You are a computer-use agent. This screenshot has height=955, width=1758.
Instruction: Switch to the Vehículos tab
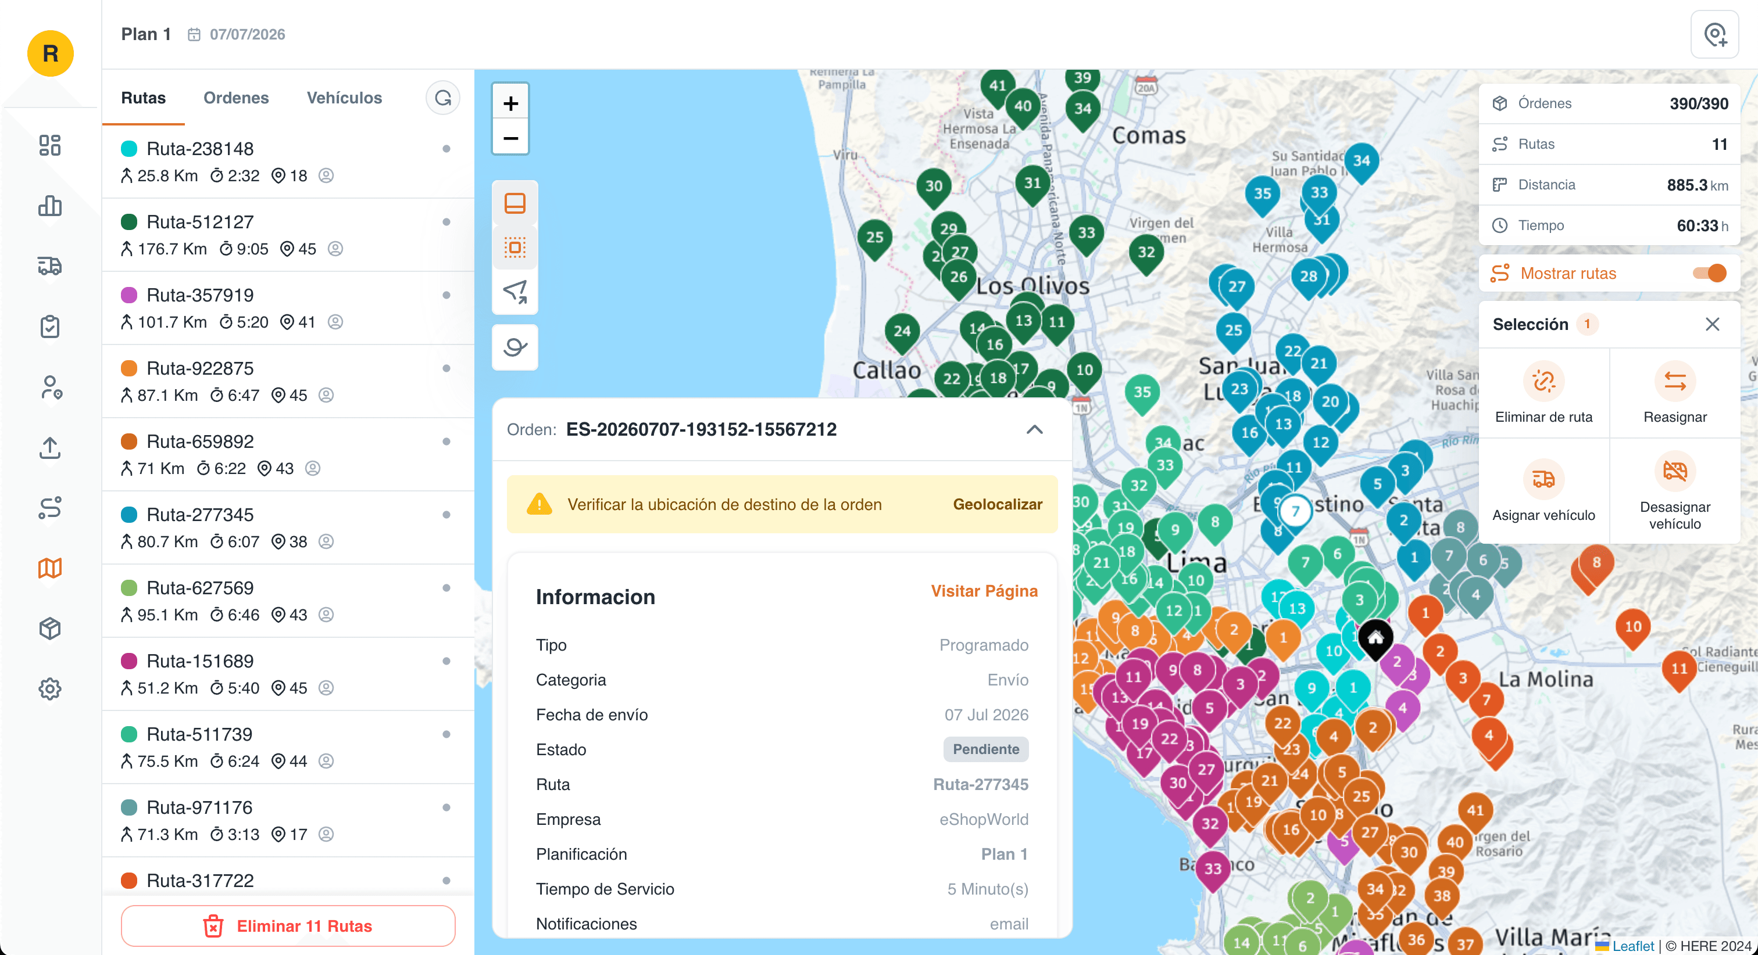[344, 98]
